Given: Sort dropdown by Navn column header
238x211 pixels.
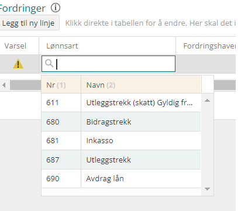Looking at the screenshot, I should [x=141, y=85].
